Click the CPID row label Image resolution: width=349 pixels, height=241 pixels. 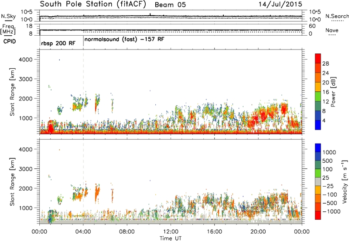10,41
